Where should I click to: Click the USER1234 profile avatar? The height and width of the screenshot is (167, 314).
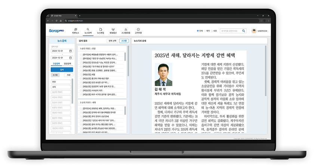click(x=254, y=31)
